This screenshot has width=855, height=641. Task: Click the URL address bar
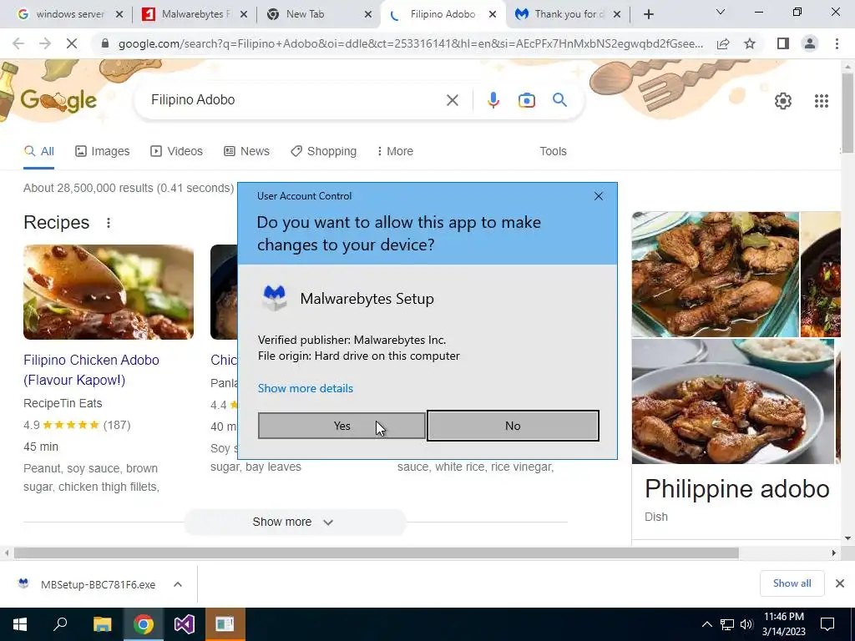[410, 43]
